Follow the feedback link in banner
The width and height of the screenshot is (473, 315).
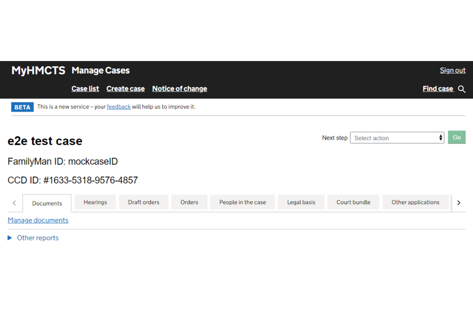[x=119, y=107]
